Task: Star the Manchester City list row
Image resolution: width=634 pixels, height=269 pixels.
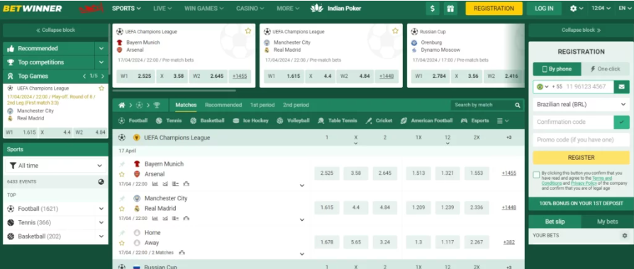Action: (122, 209)
